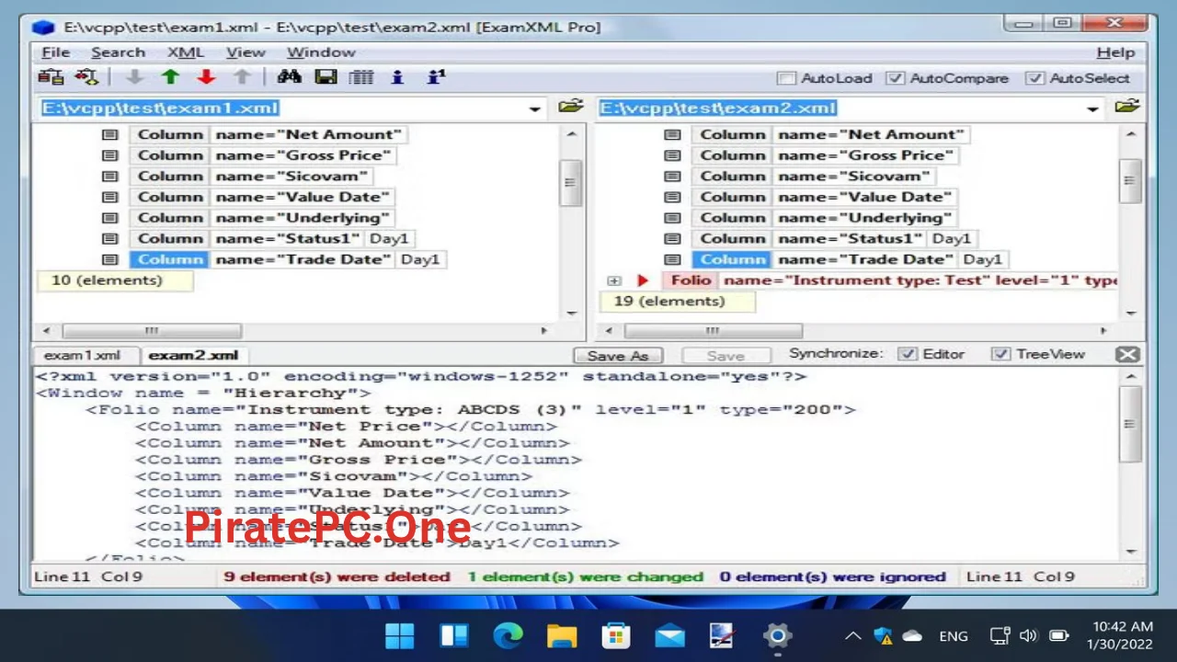Select Folio "Instrument type: Test" row
The width and height of the screenshot is (1177, 662).
(x=890, y=280)
